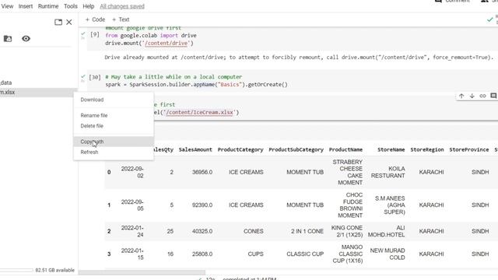Click the ProductSubCategory column header
The height and width of the screenshot is (280, 498).
296,149
